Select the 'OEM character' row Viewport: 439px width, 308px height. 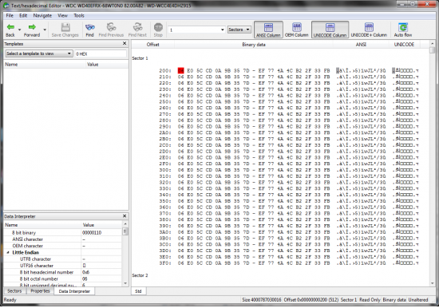click(63, 246)
